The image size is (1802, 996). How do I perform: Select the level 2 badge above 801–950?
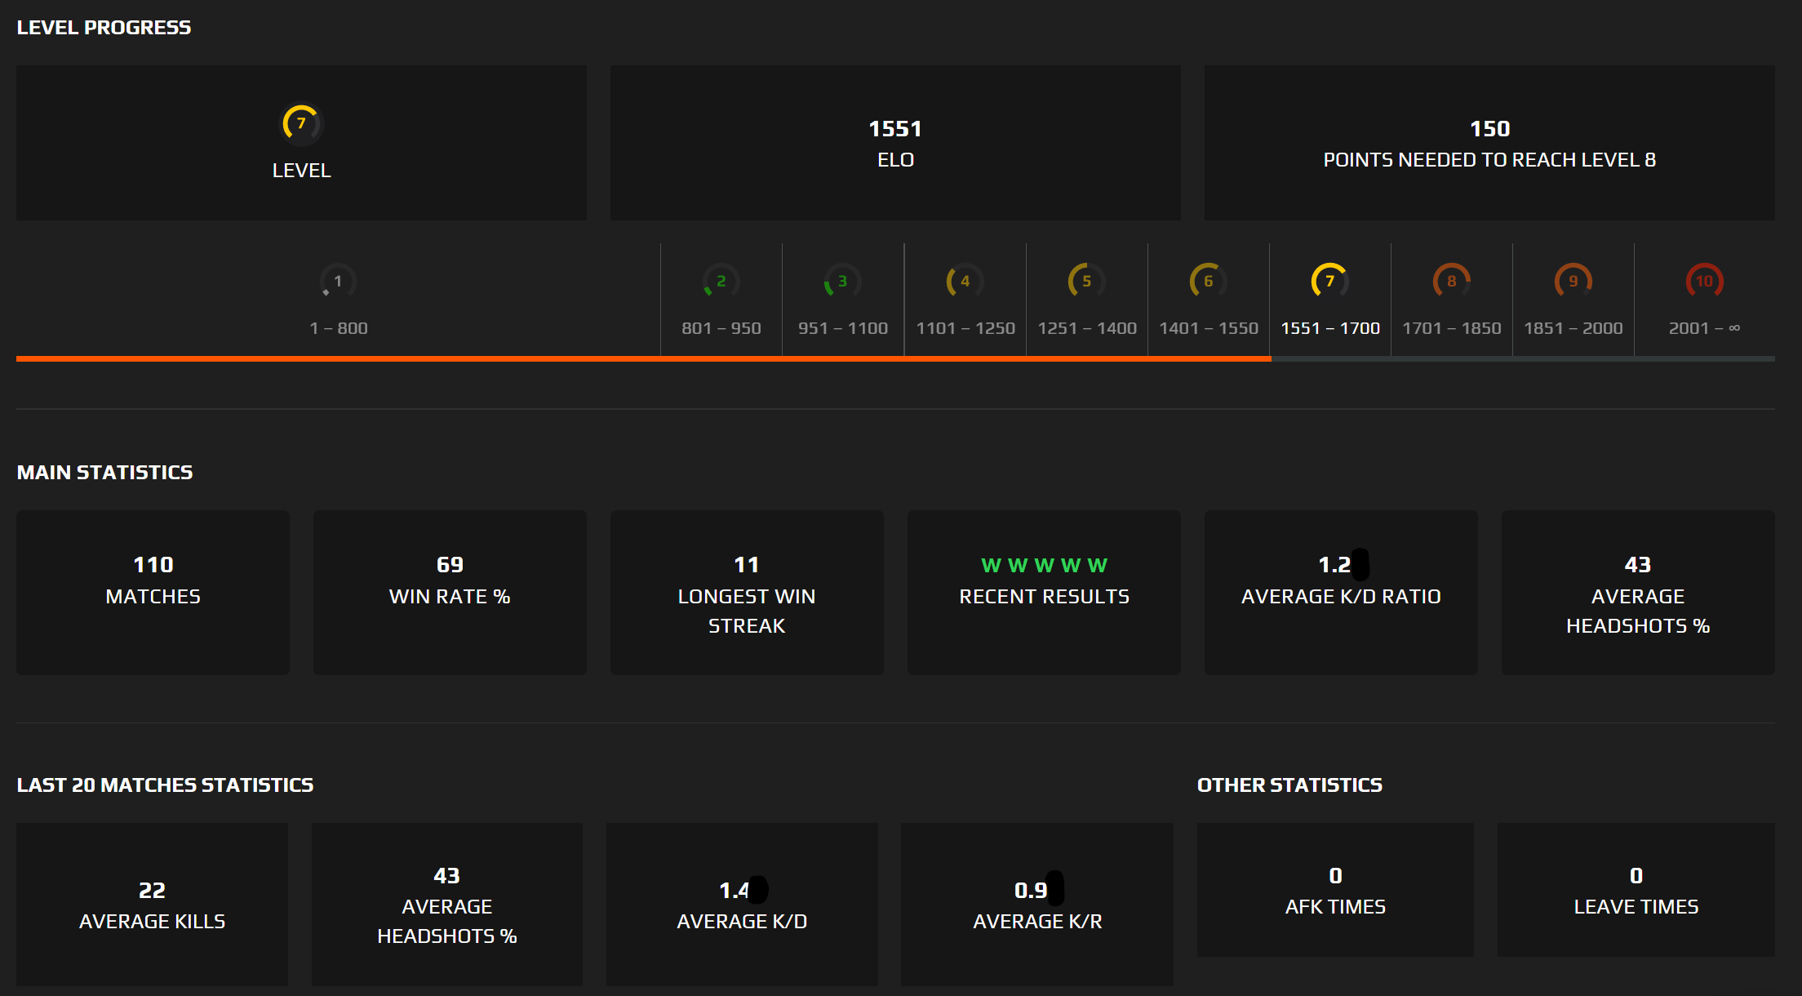pyautogui.click(x=721, y=281)
